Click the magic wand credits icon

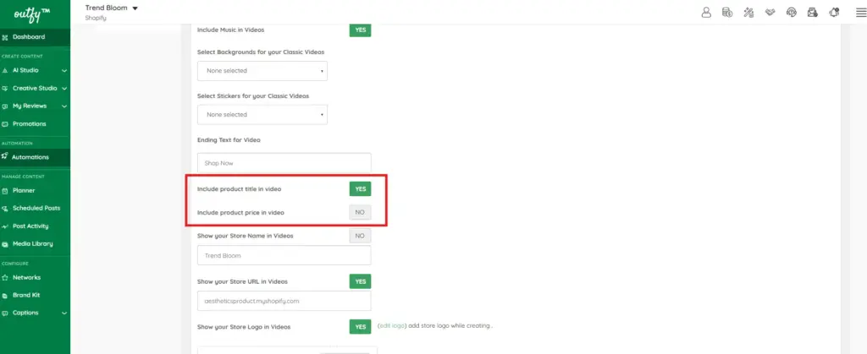tap(748, 12)
